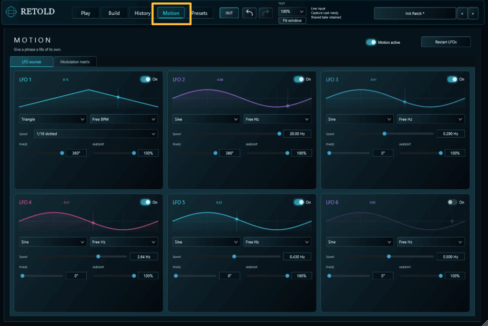Select the Modulation matrix tab
The width and height of the screenshot is (488, 326).
pos(75,61)
